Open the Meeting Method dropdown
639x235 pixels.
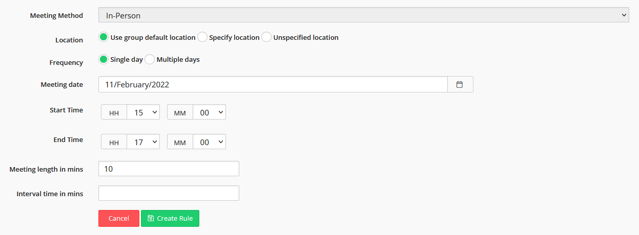pos(363,15)
